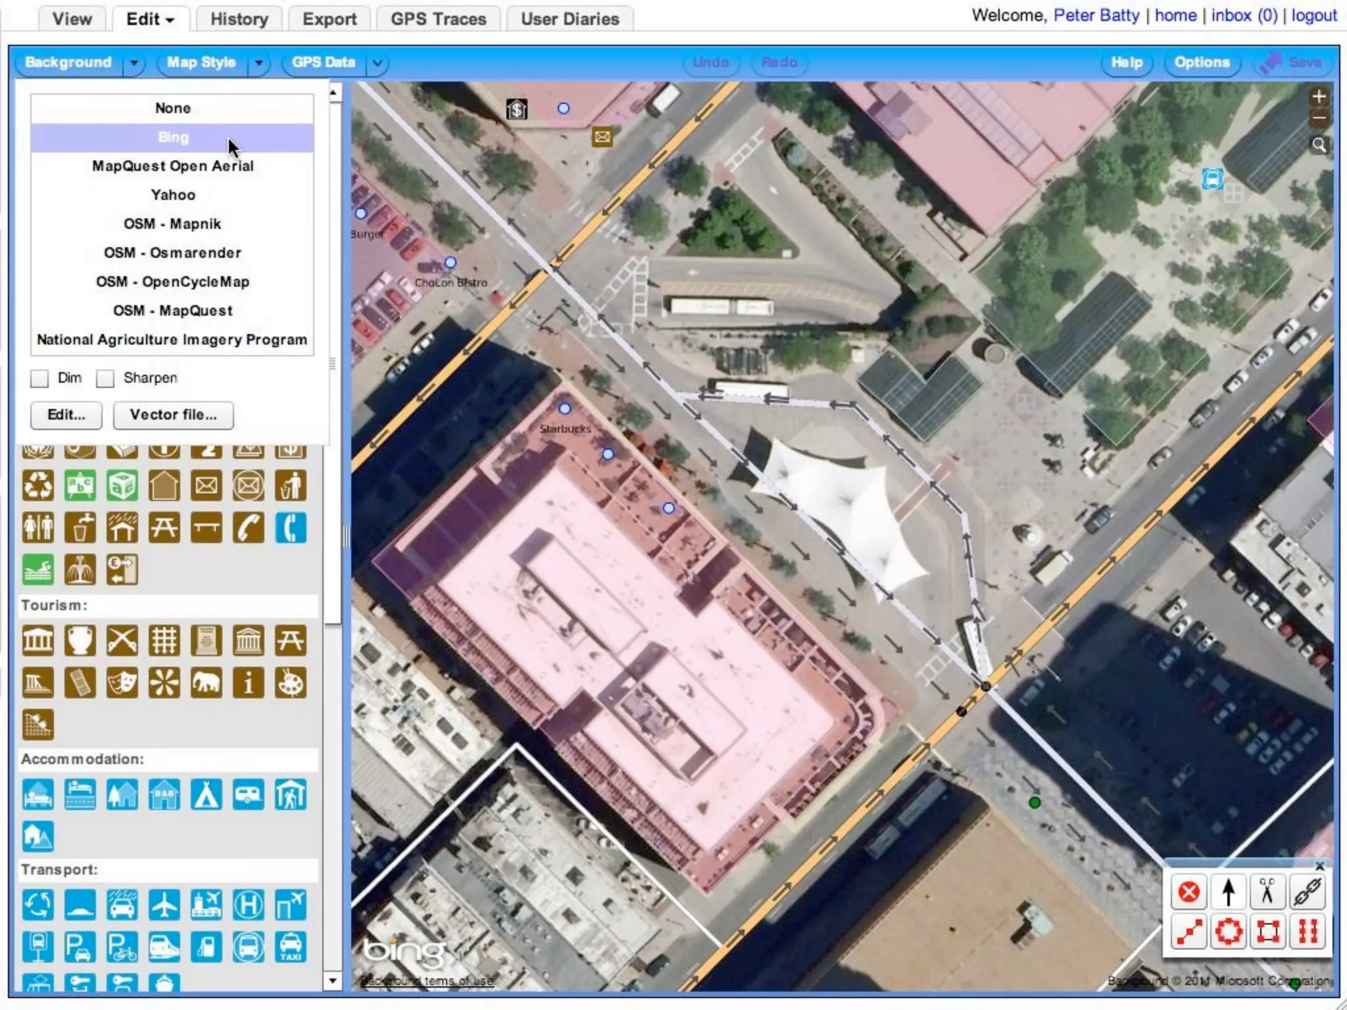
Task: Select the make-circular way tool
Action: click(x=1228, y=931)
